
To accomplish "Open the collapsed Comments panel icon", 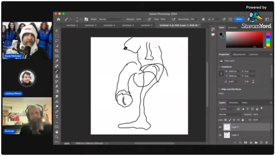I will coord(213,35).
